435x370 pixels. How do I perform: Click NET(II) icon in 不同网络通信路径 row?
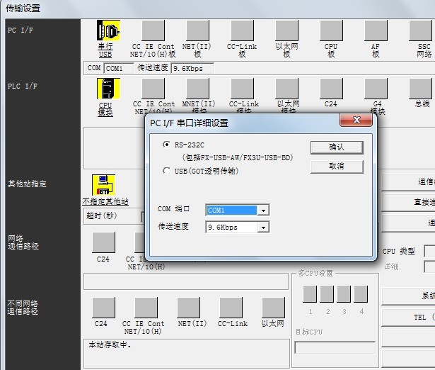coord(191,308)
